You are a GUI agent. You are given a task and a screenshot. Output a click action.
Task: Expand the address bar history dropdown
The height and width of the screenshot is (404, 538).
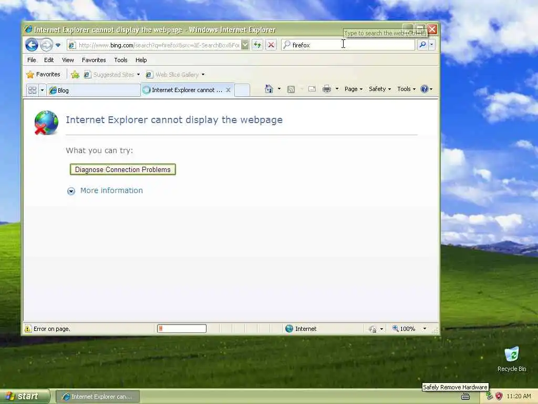(245, 45)
